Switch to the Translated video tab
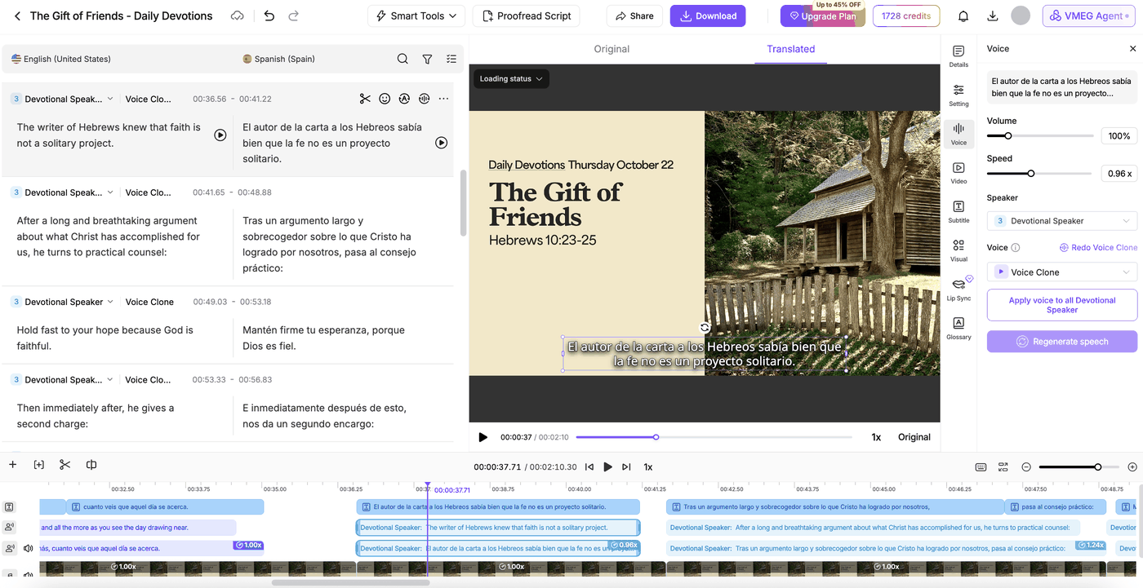The height and width of the screenshot is (588, 1143). click(x=790, y=49)
